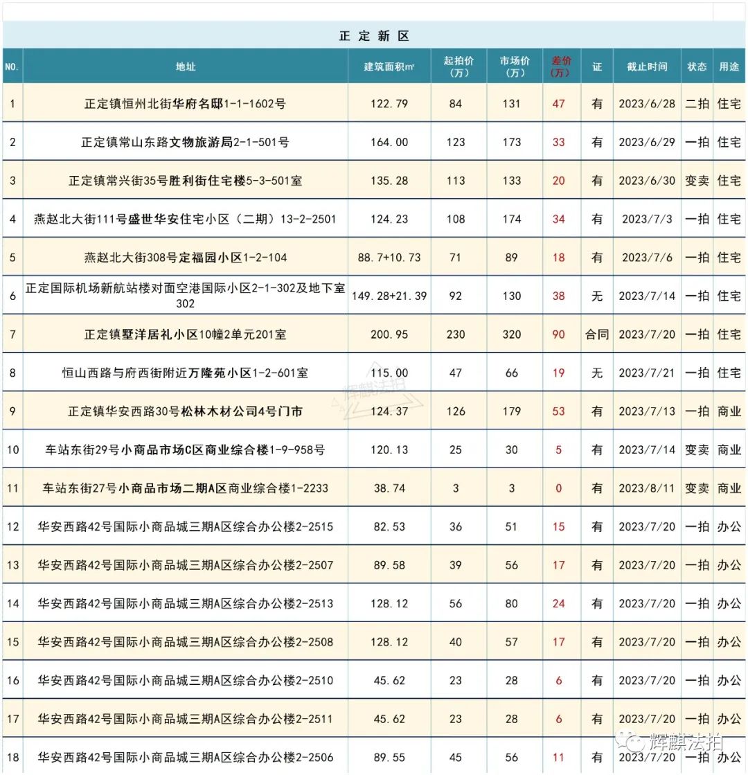Click red price difference 53

pyautogui.click(x=558, y=411)
